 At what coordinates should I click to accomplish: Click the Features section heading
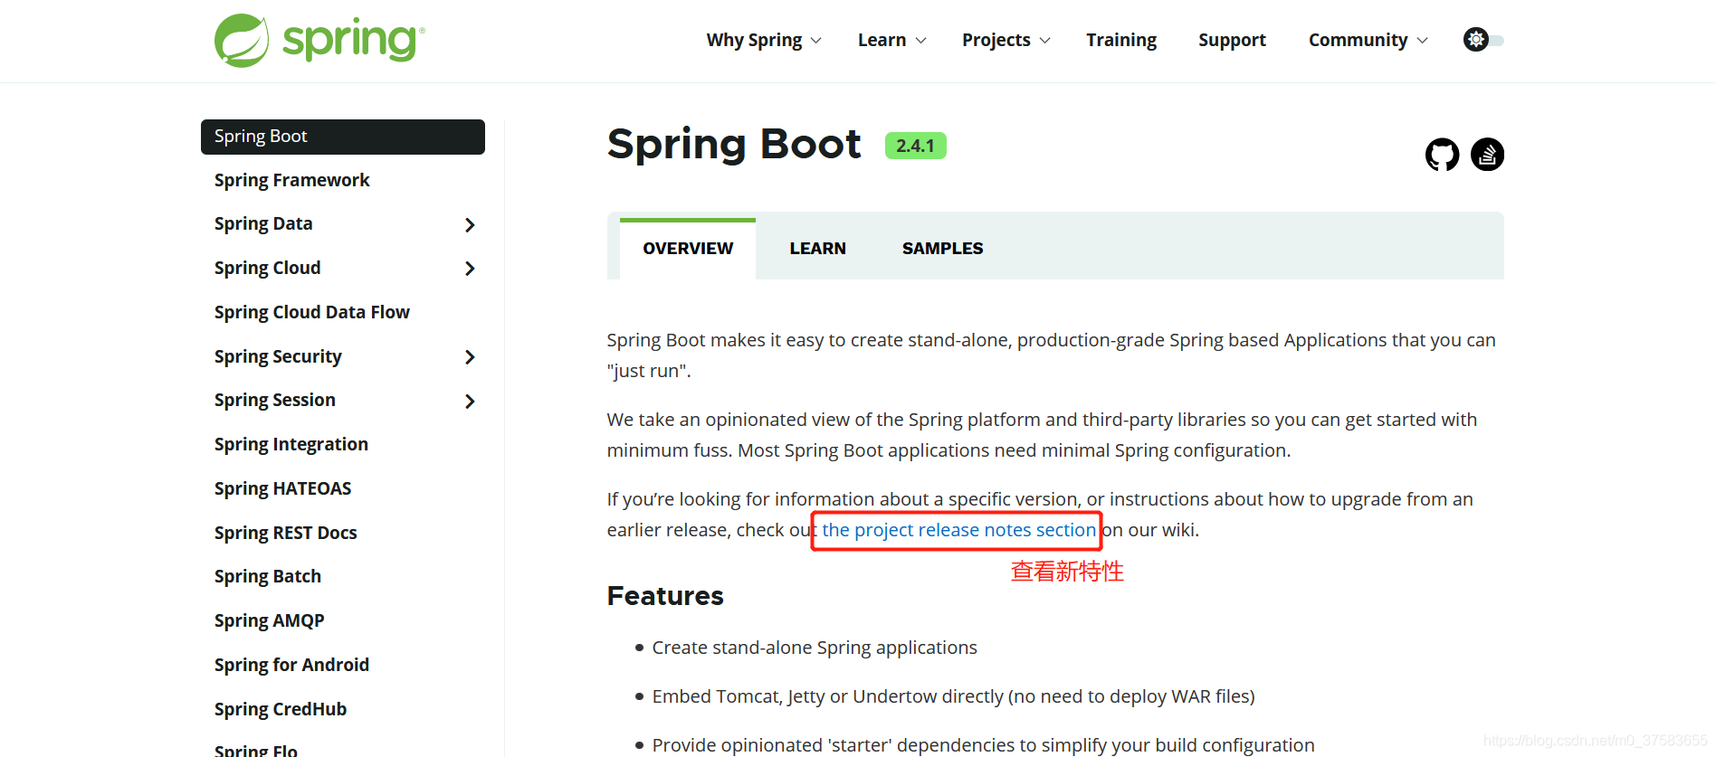[665, 596]
